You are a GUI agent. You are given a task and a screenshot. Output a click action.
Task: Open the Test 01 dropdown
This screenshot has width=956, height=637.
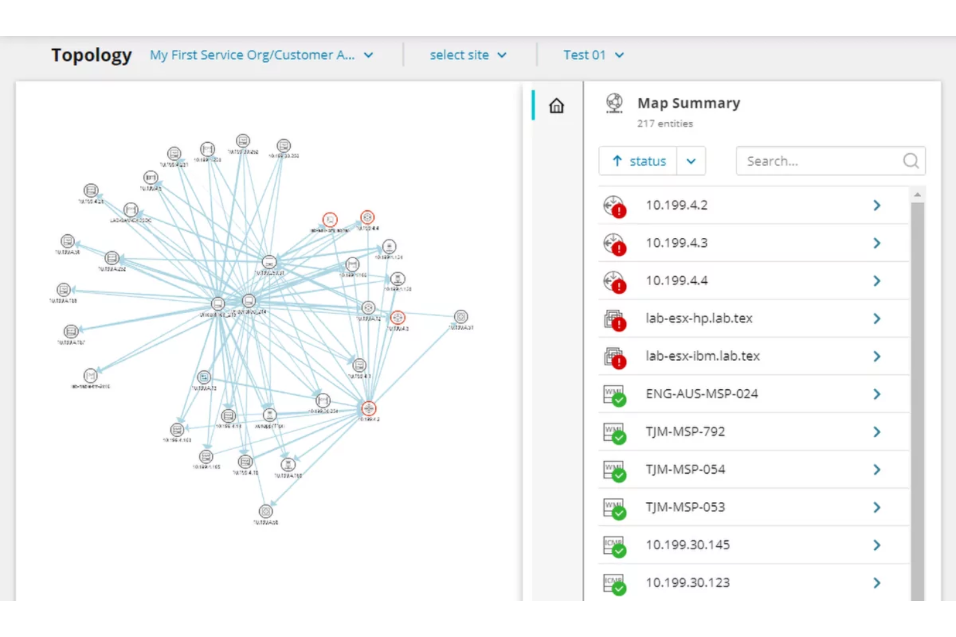(593, 55)
